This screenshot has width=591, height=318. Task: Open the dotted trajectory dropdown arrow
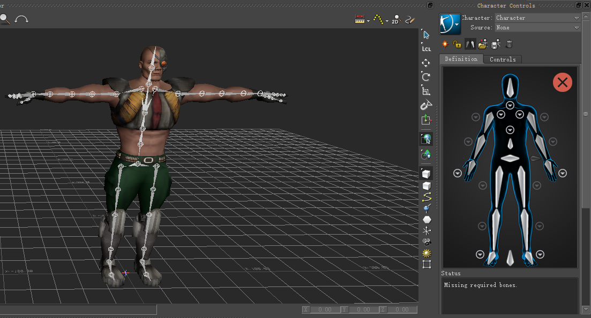click(x=387, y=21)
